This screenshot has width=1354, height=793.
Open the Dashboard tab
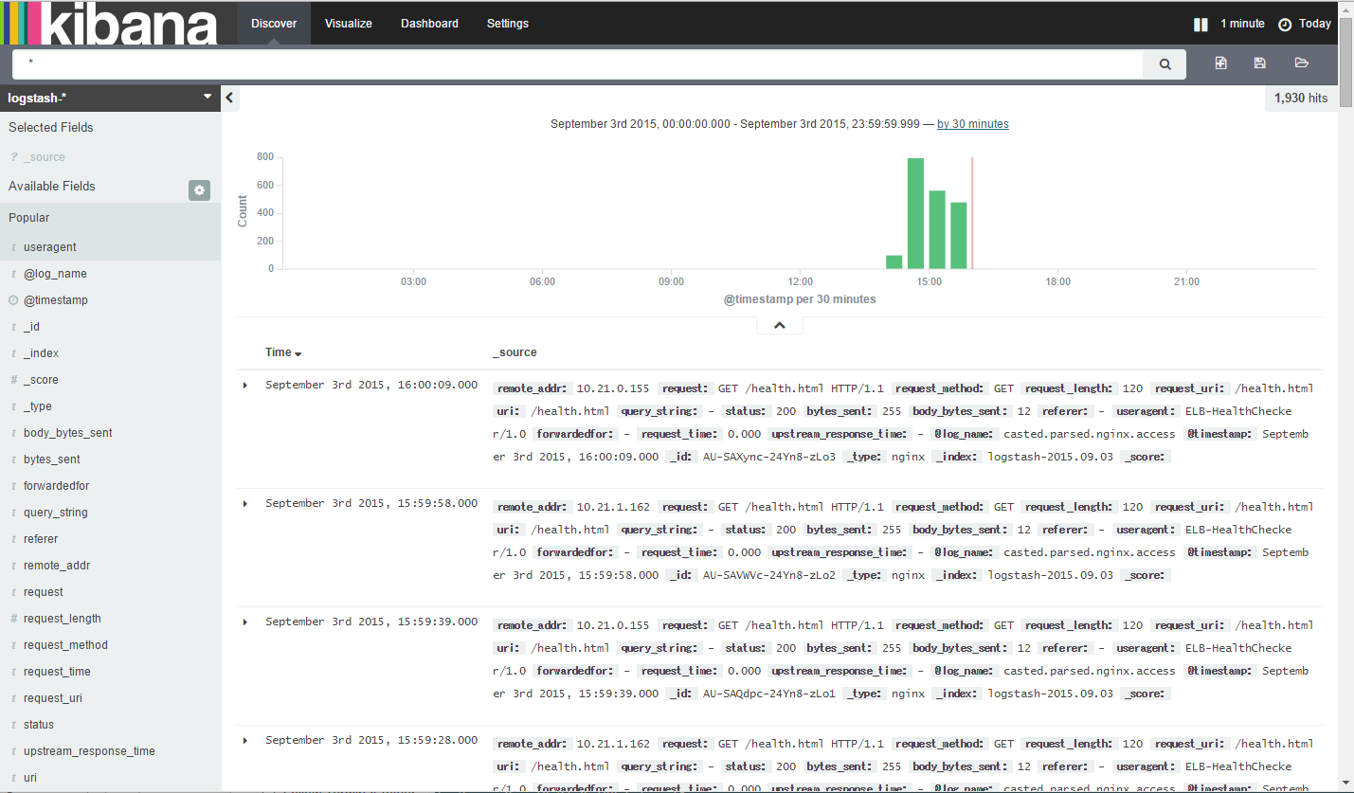pyautogui.click(x=429, y=24)
